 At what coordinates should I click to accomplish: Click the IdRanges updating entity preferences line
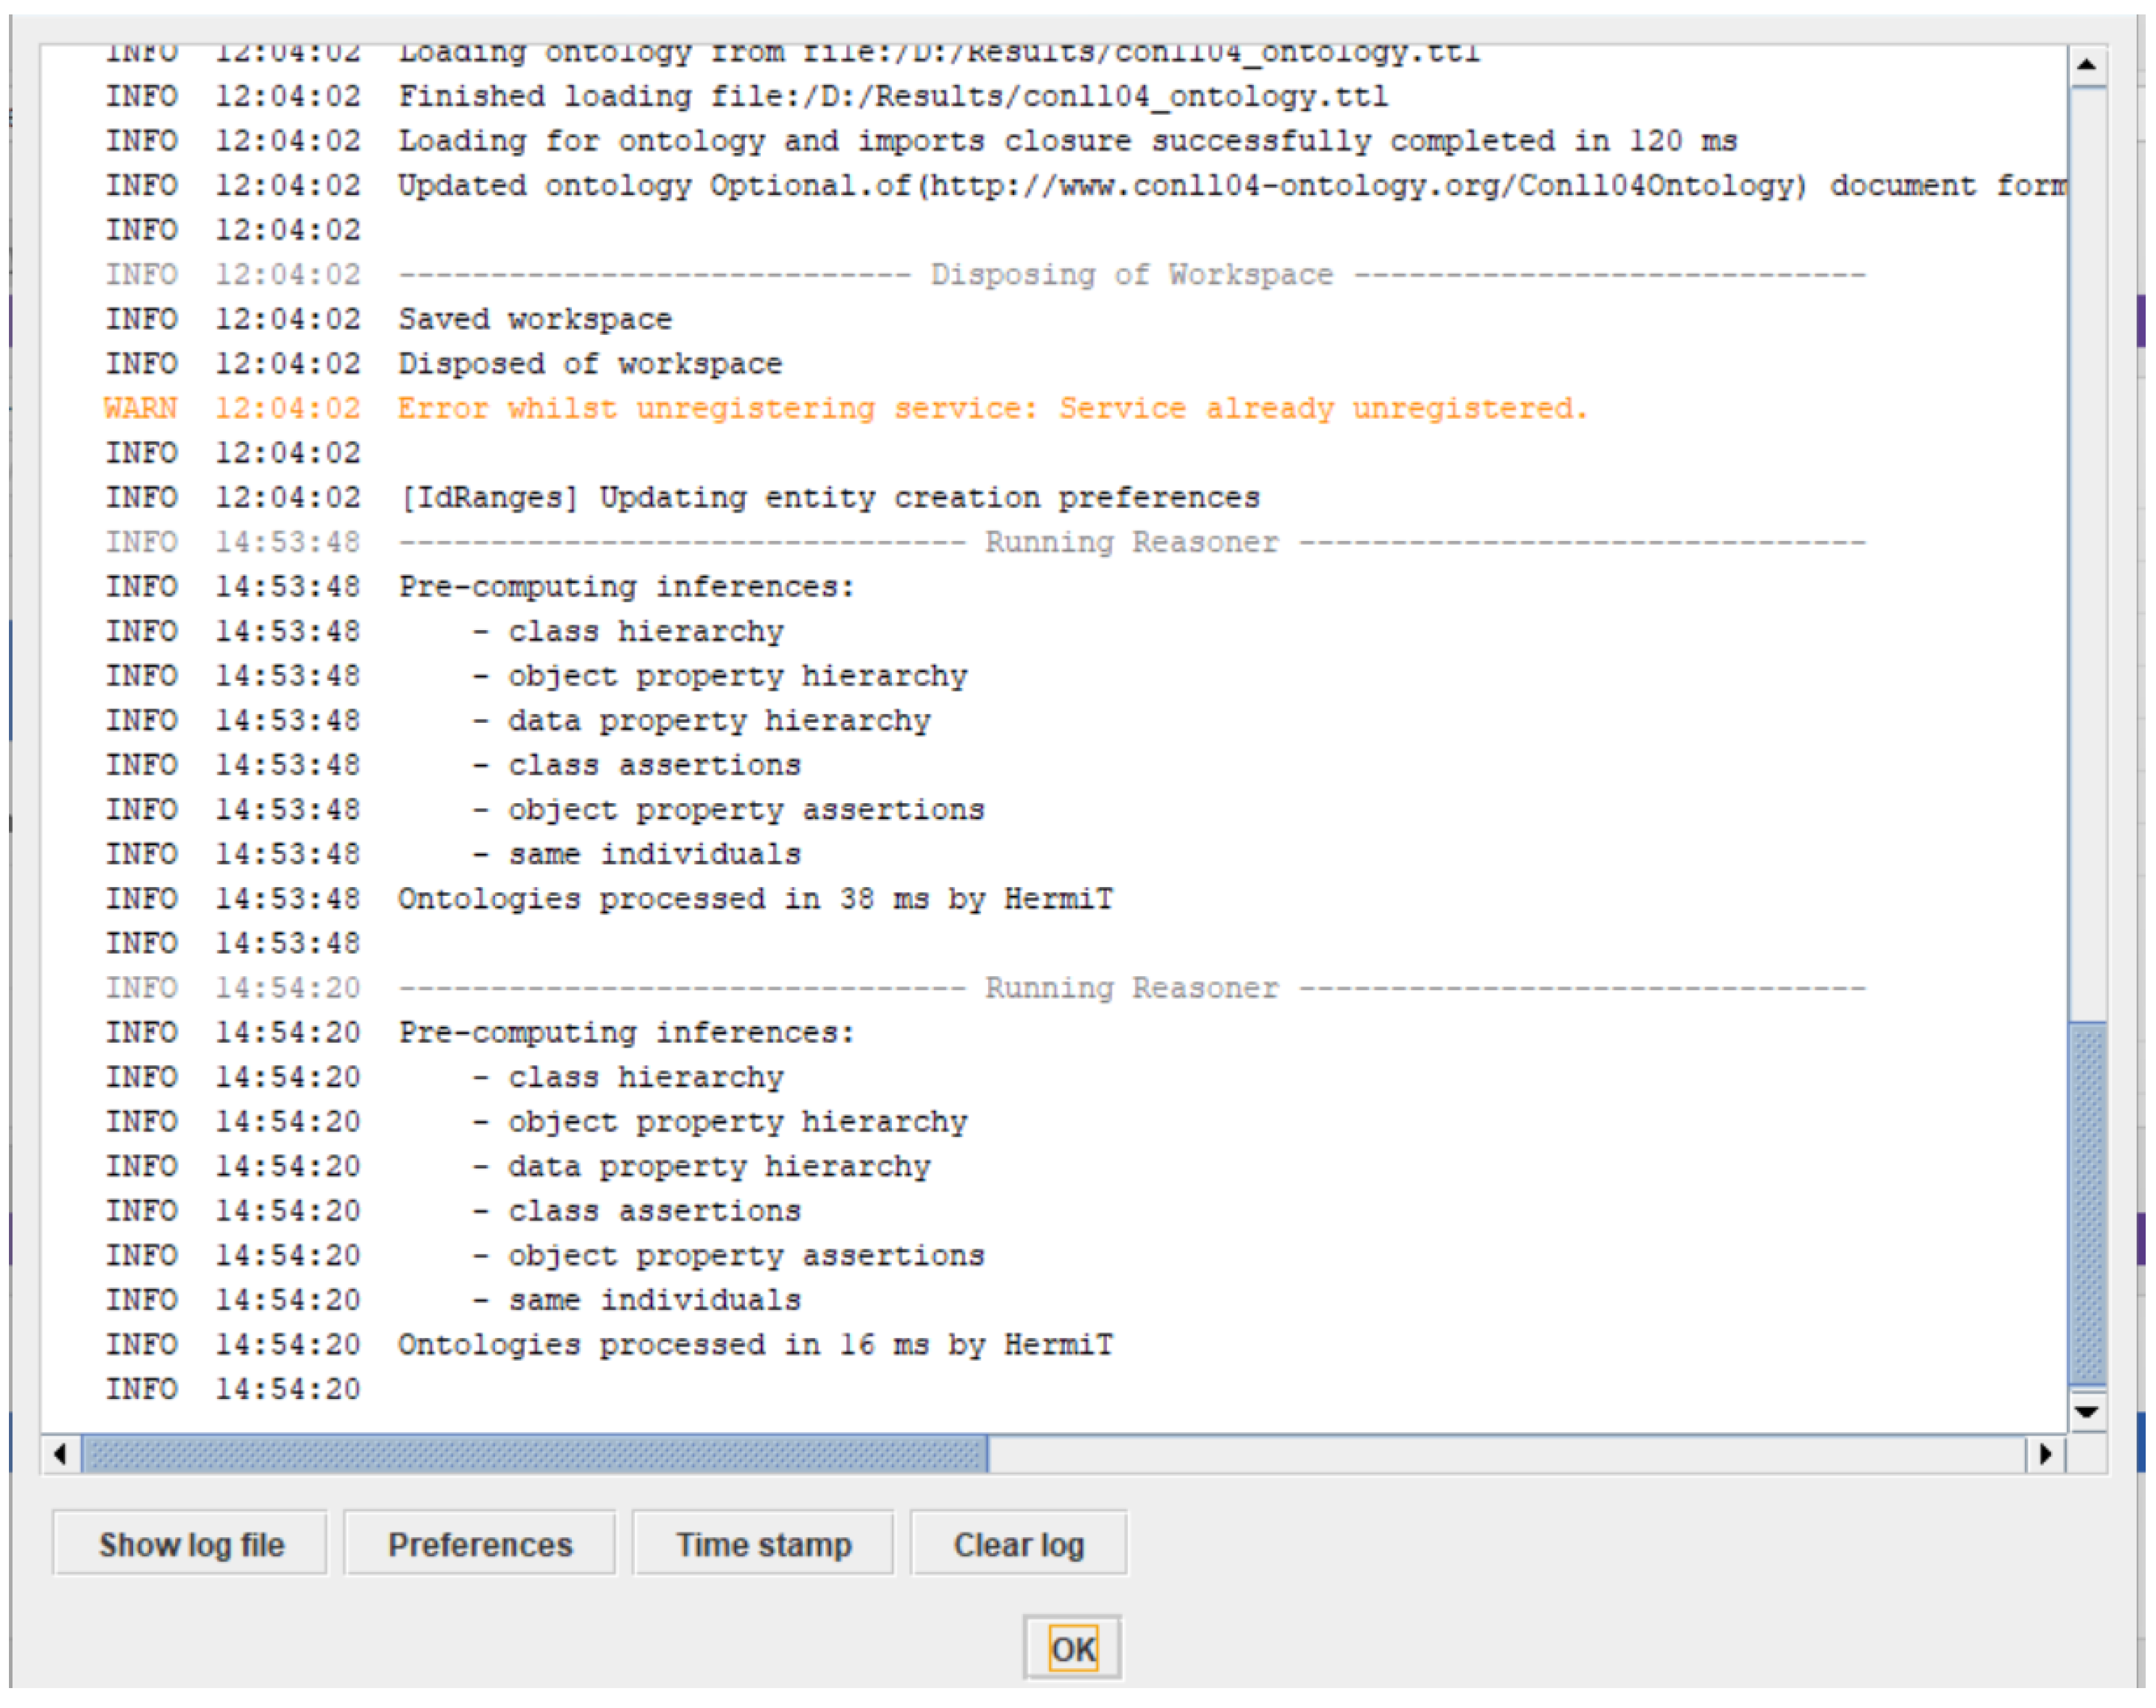tap(830, 498)
